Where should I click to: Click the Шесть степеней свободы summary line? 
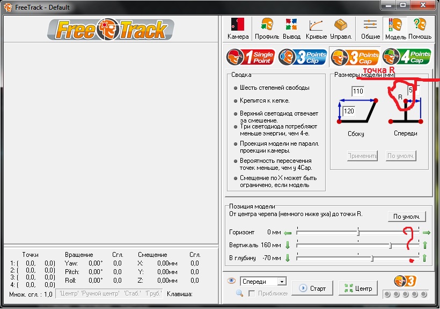pos(274,88)
